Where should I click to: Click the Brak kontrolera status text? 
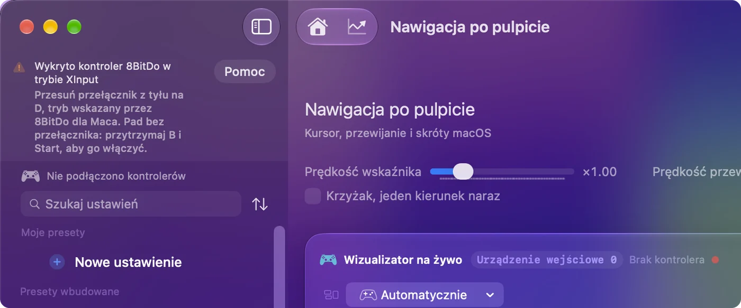(x=667, y=260)
